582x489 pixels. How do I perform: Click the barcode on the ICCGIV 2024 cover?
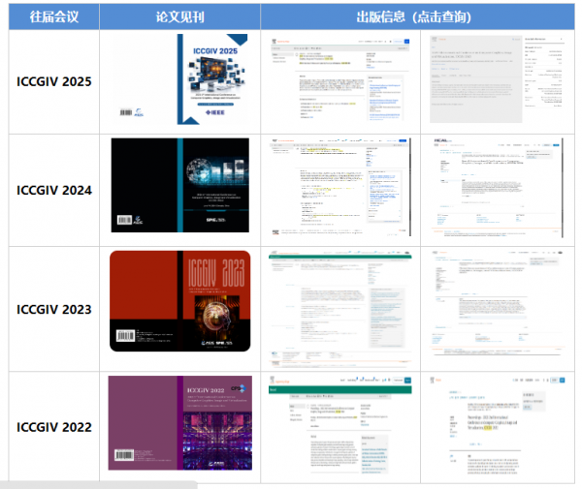tap(124, 220)
